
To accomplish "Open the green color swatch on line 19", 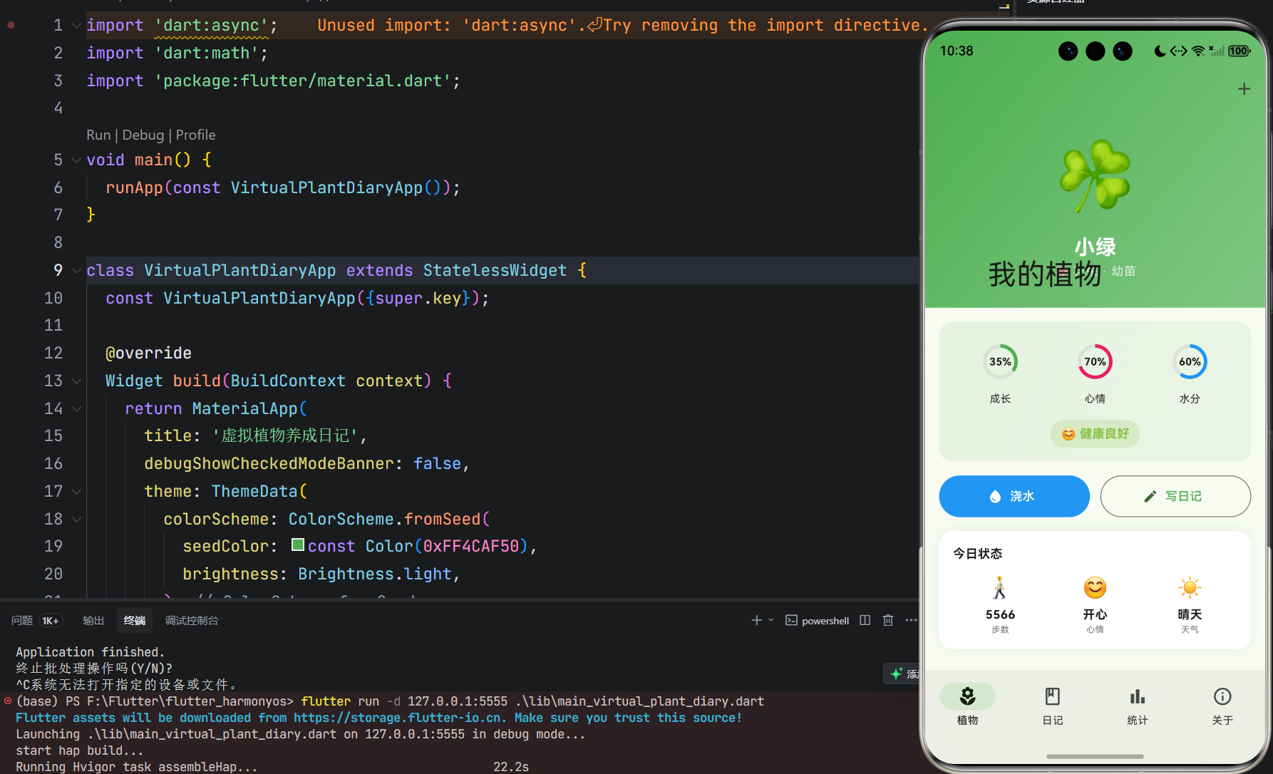I will click(298, 545).
